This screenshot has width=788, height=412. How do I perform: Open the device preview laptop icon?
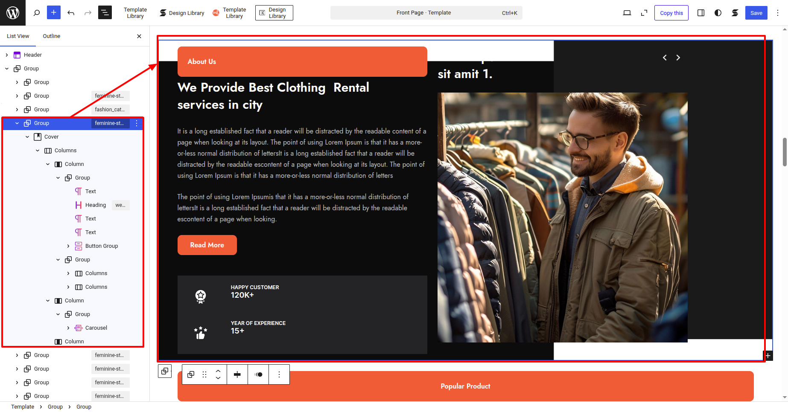click(x=627, y=13)
